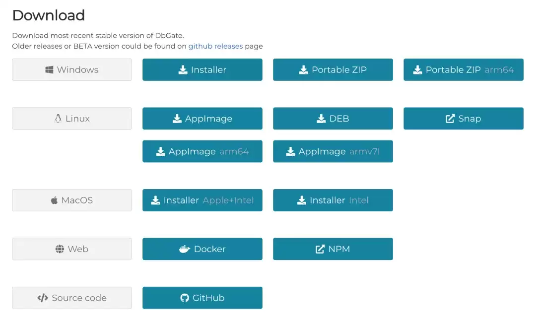Download the DEB package
This screenshot has height=324, width=536.
(x=333, y=119)
